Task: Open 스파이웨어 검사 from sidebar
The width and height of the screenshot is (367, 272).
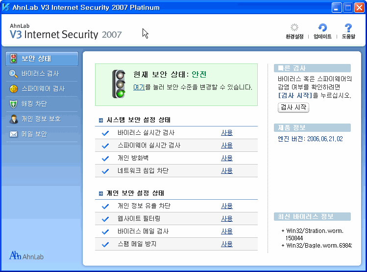Action: coord(43,89)
